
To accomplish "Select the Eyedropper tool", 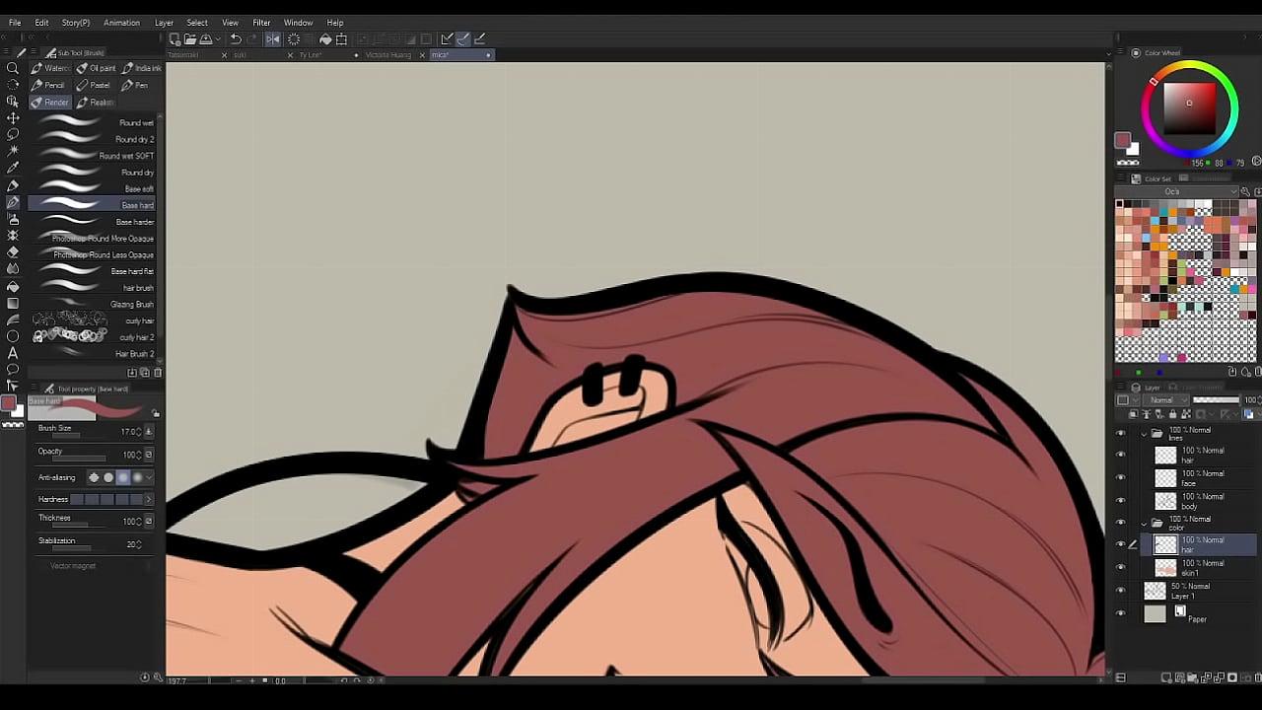I will click(x=13, y=168).
